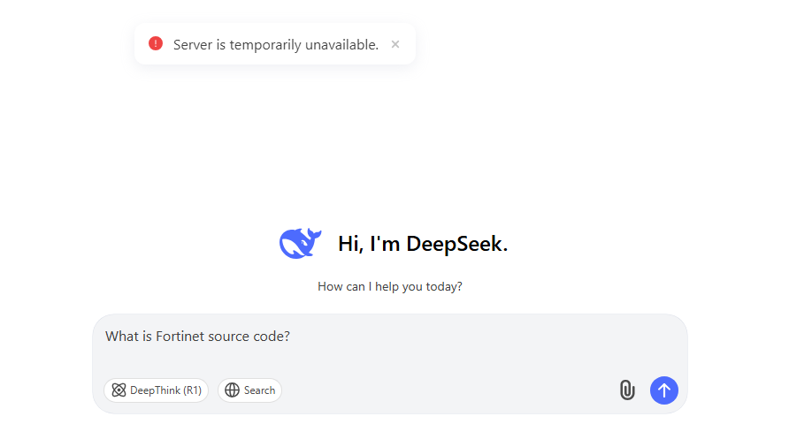The width and height of the screenshot is (789, 424).
Task: Click the globe icon for Search
Action: 232,390
